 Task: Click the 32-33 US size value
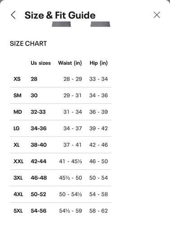point(38,112)
